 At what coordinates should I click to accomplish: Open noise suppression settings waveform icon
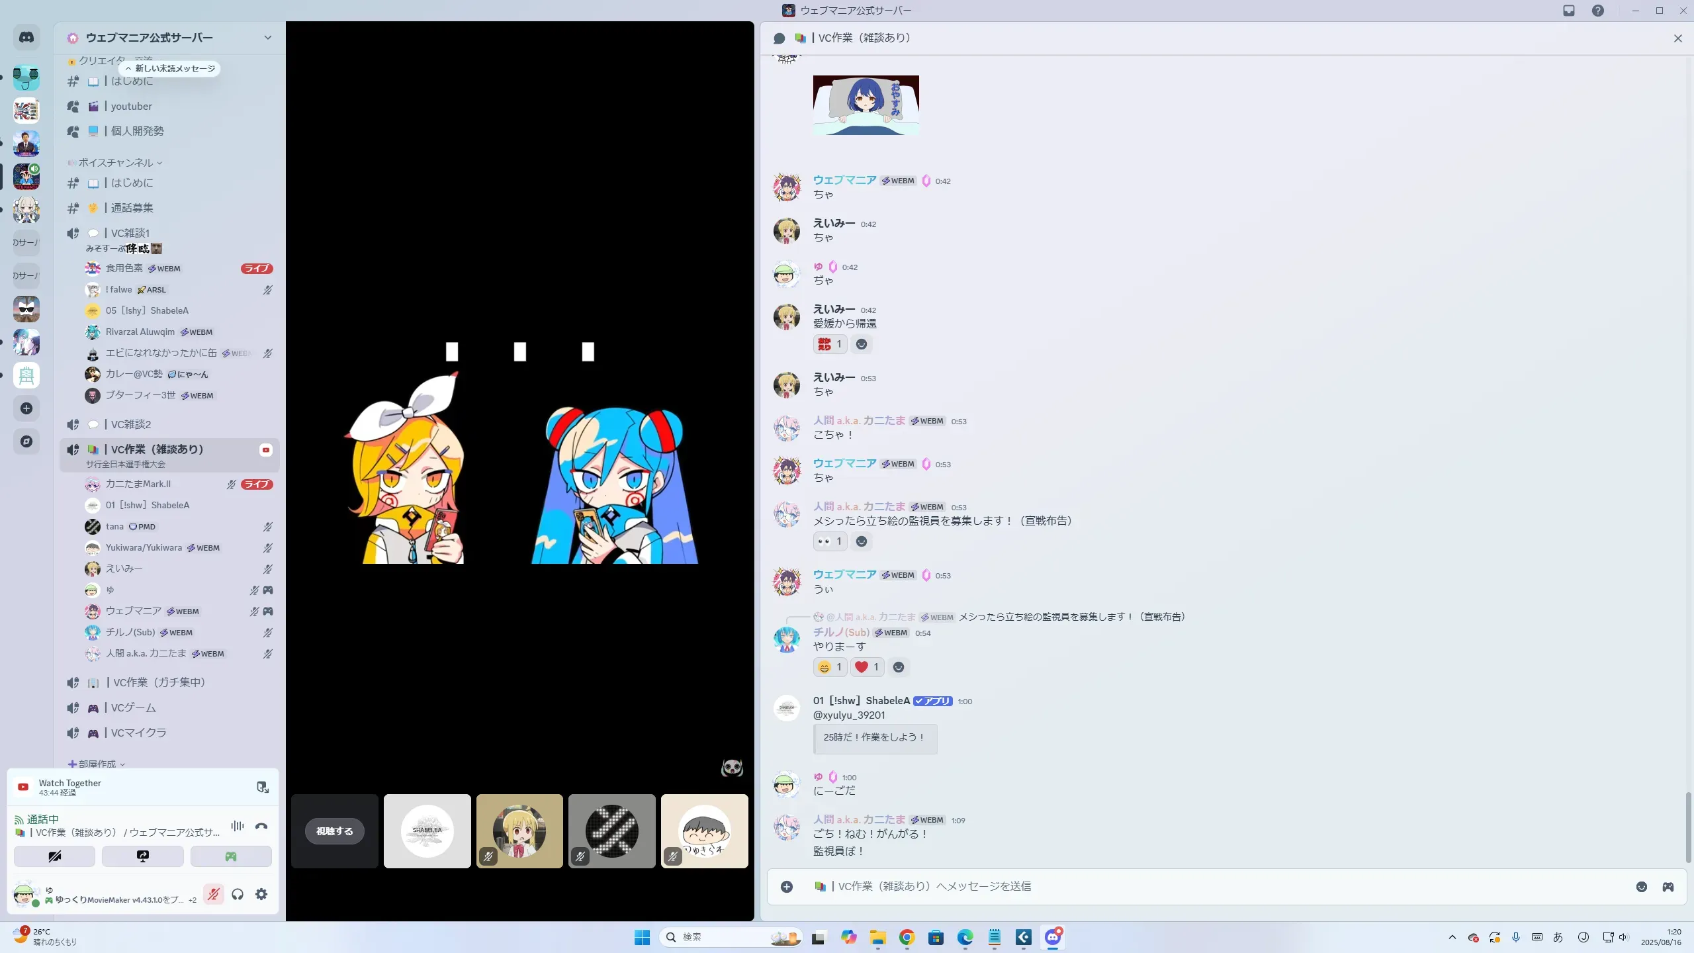[238, 826]
